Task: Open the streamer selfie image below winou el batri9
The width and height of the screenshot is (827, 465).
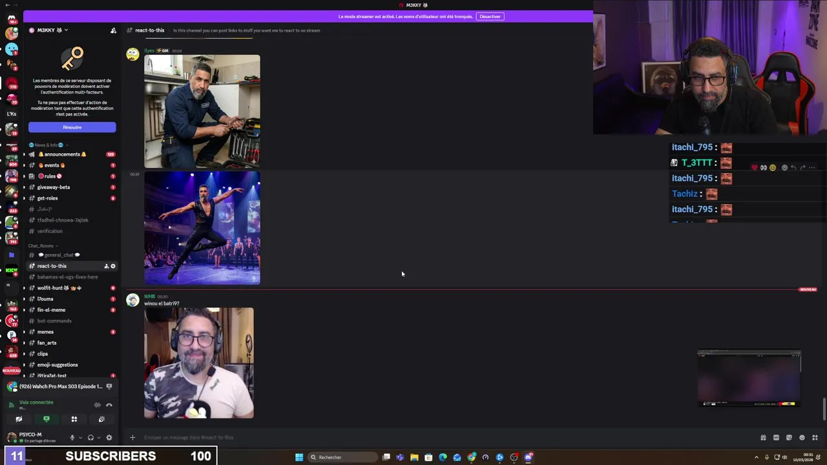Action: coord(199,363)
